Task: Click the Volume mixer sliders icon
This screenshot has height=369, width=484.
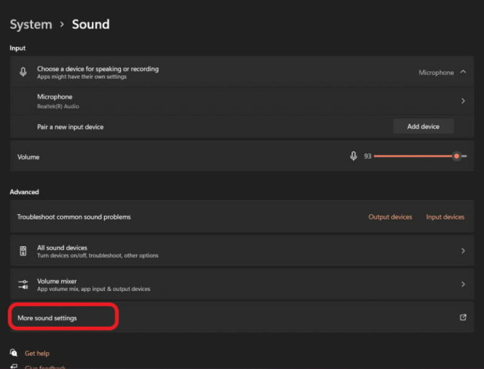Action: point(23,285)
